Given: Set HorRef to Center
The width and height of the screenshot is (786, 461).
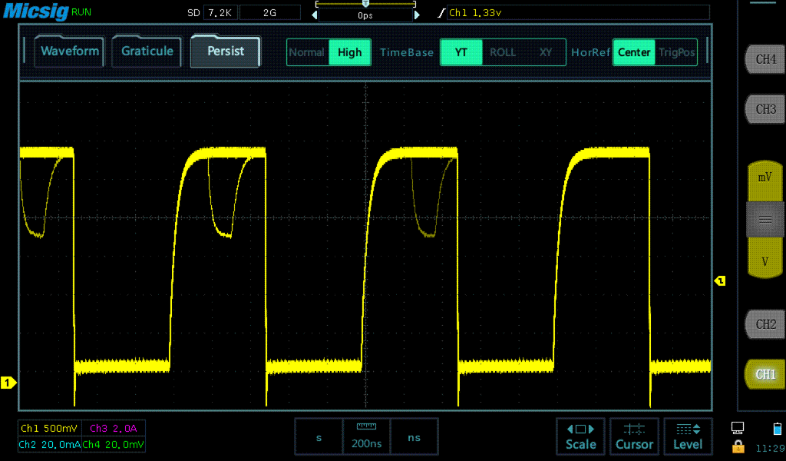Looking at the screenshot, I should click(x=634, y=52).
